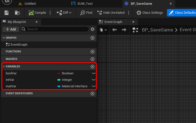Toggle boolVar instance editable eye
196x123 pixels.
94,73
